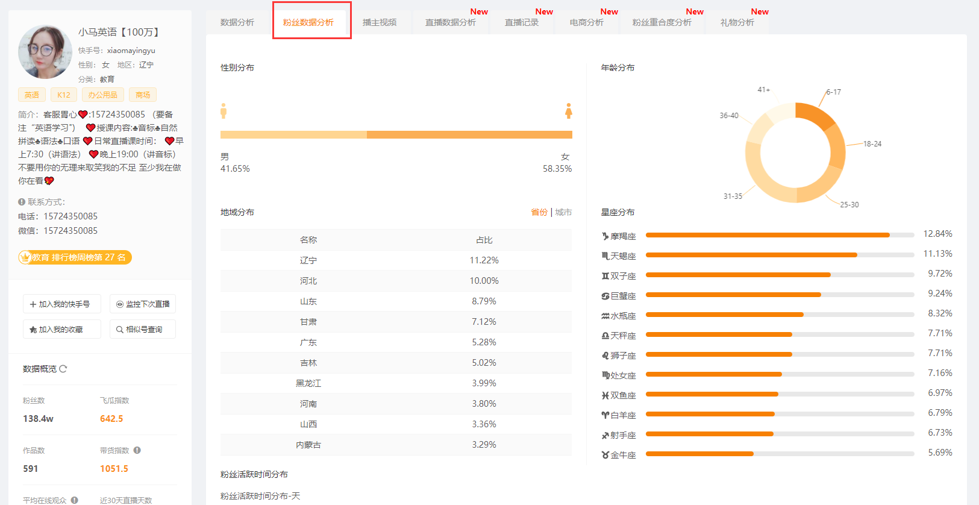Click the 双子座 zodiac icon
This screenshot has height=505, width=979.
pos(605,276)
